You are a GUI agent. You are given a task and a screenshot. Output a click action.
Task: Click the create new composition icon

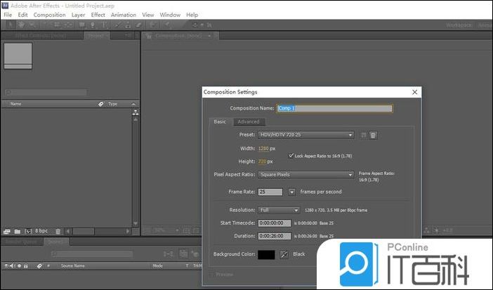29,231
